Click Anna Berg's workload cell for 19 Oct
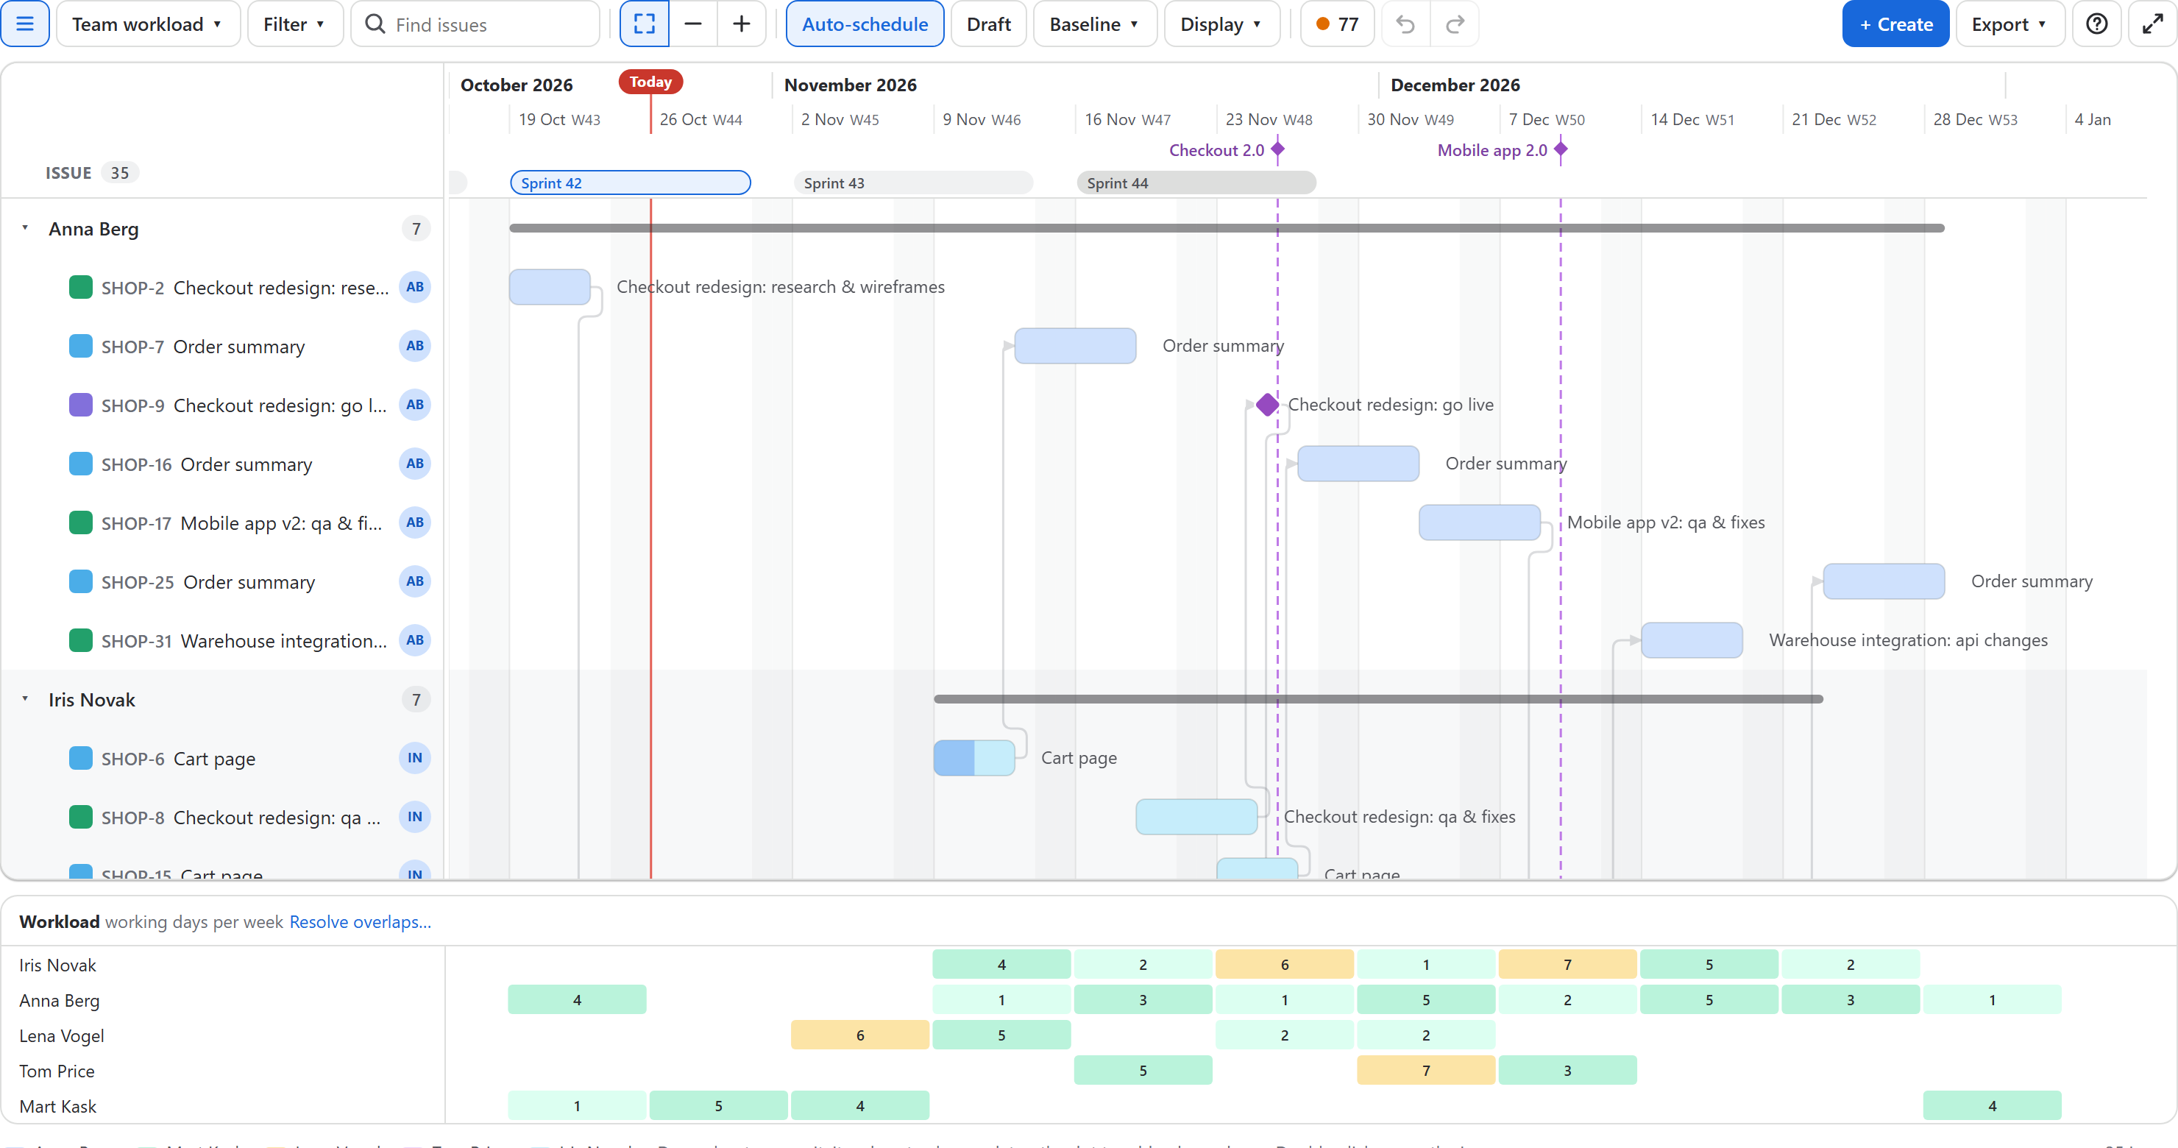 tap(577, 1001)
